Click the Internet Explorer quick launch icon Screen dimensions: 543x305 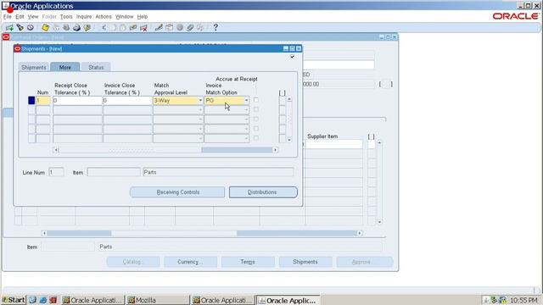point(43,300)
